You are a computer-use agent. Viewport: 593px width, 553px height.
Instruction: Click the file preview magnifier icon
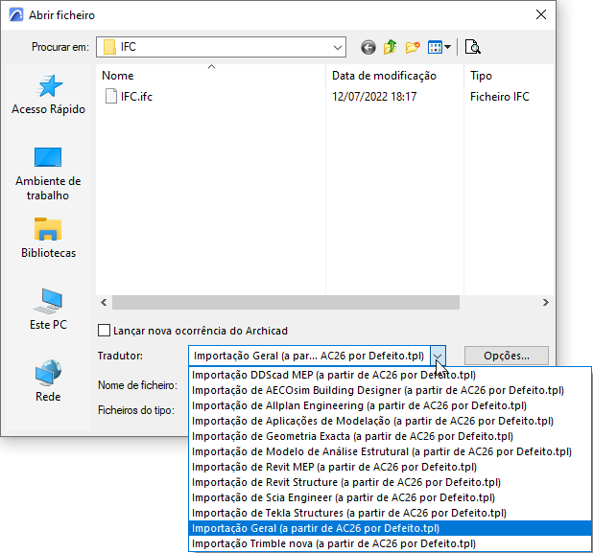pyautogui.click(x=472, y=47)
